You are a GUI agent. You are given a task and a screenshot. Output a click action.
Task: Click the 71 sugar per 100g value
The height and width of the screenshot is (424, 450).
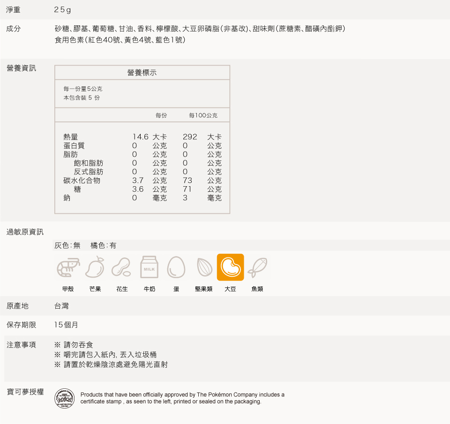[x=187, y=189]
